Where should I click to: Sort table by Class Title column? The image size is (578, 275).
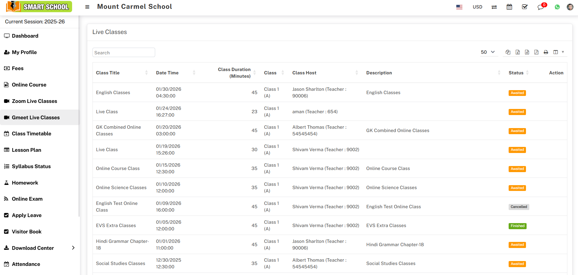click(108, 73)
